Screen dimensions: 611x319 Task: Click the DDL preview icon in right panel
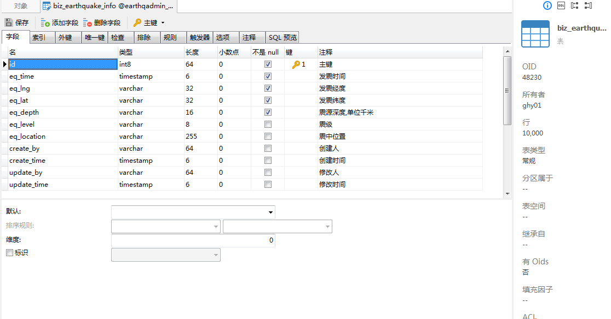tap(561, 5)
